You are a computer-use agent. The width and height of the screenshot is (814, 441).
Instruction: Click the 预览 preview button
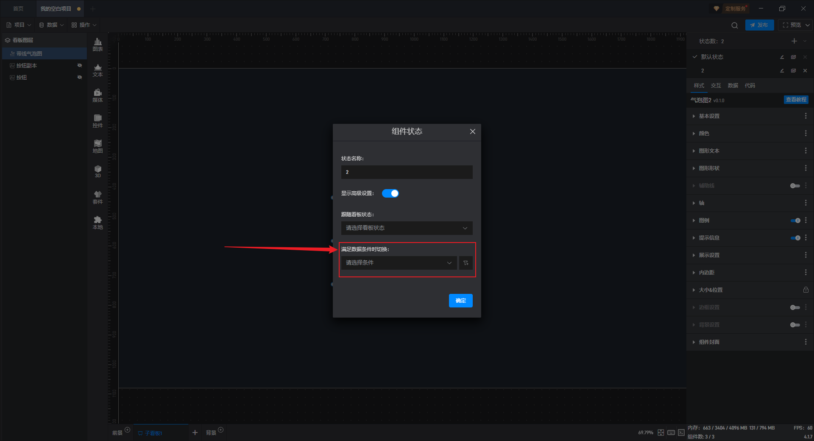(x=792, y=25)
